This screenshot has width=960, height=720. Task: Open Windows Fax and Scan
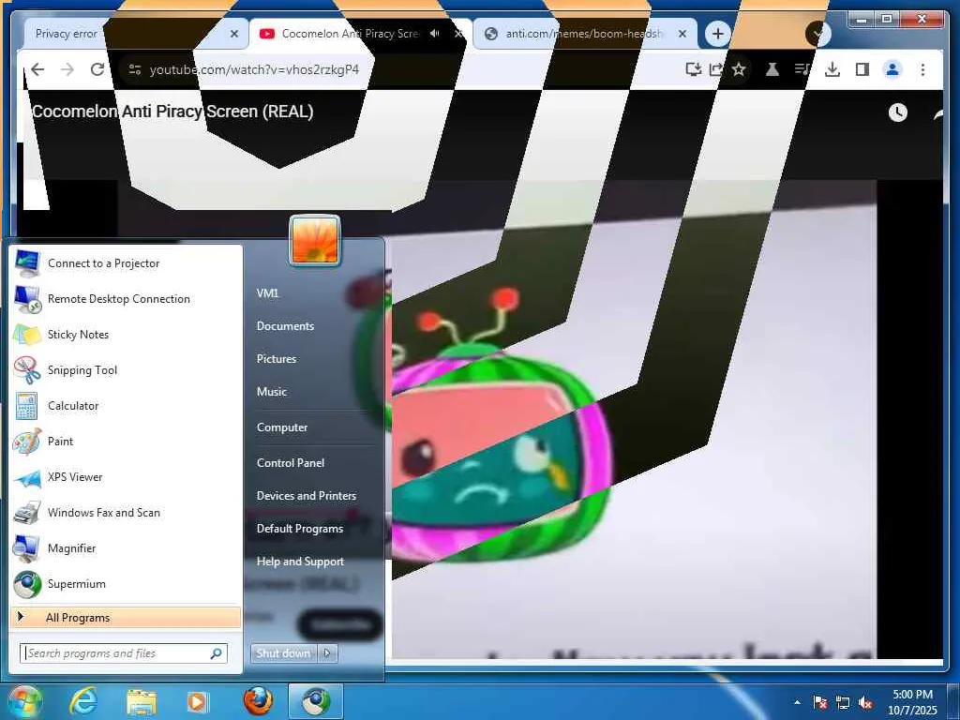pos(126,513)
